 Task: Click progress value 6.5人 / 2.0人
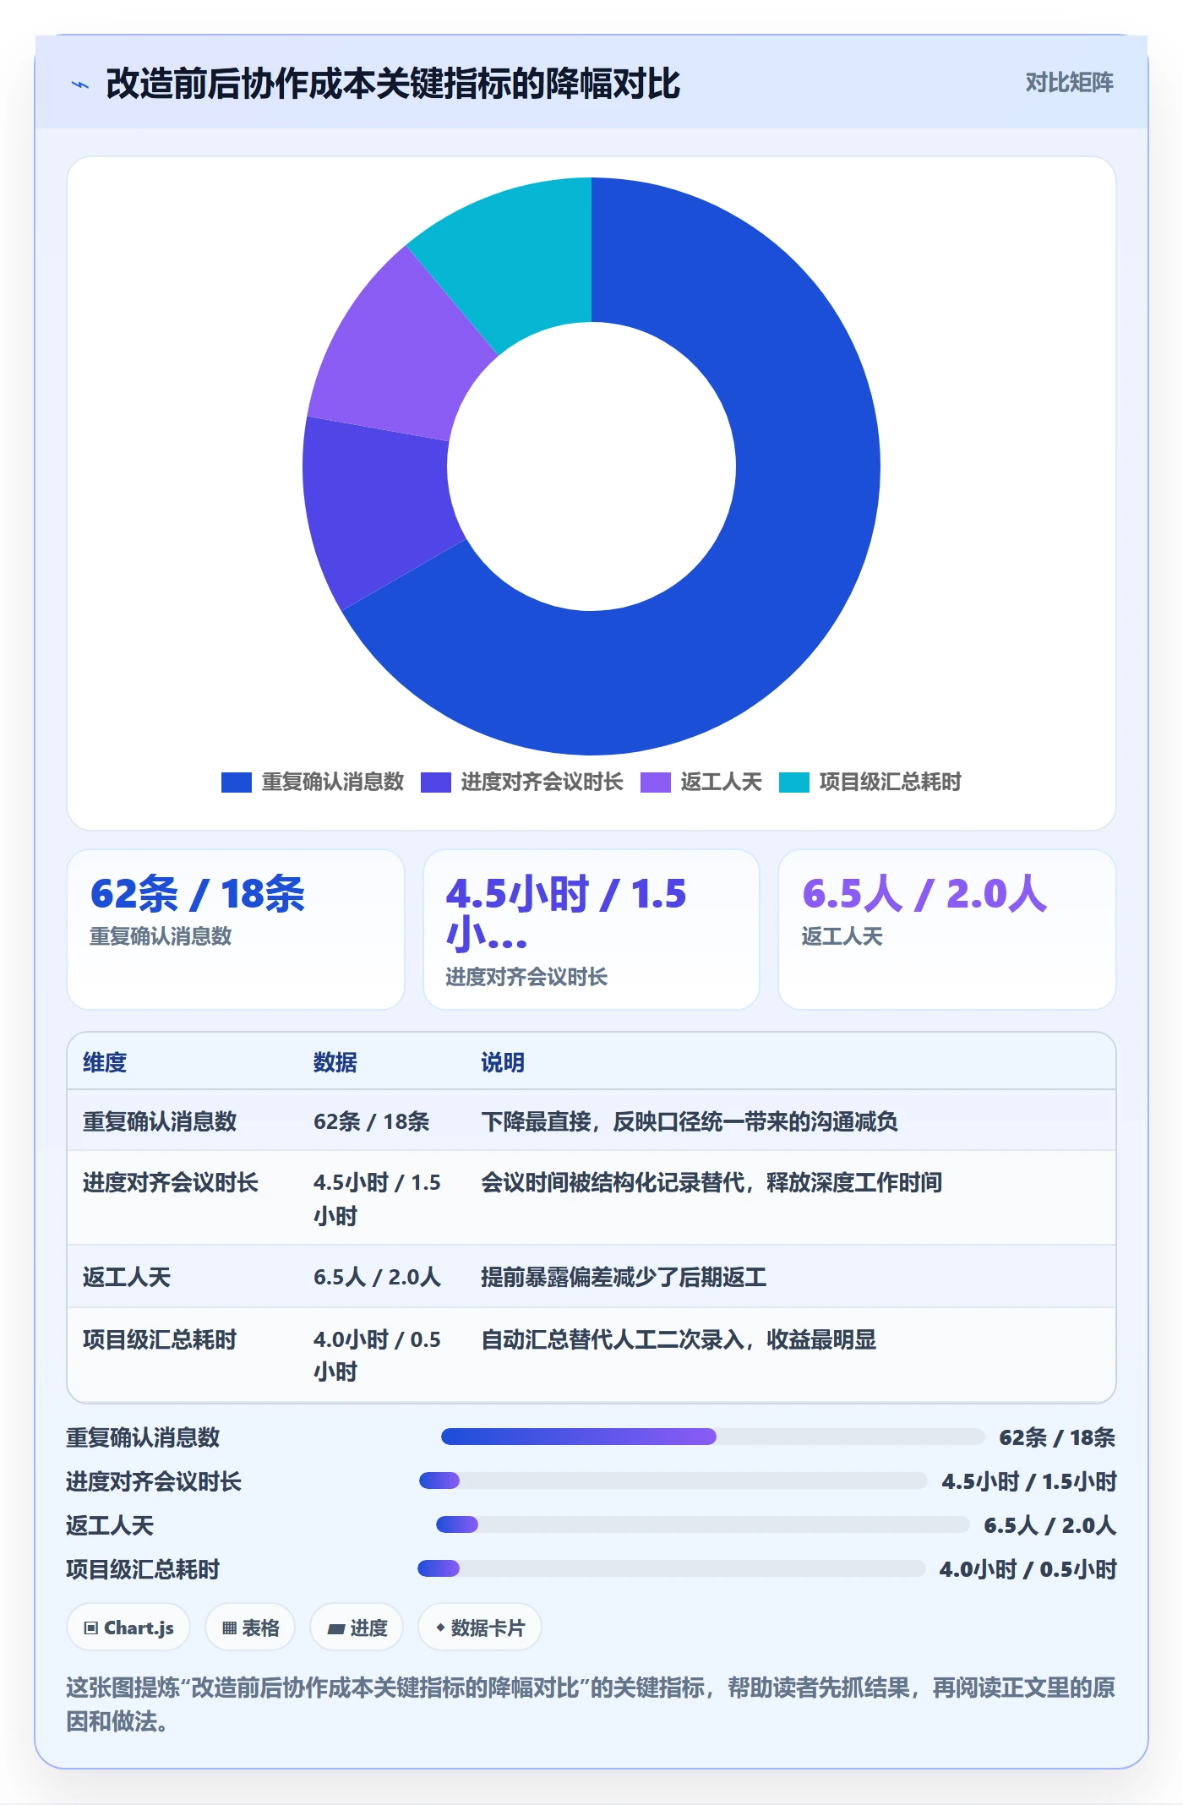[x=1050, y=1525]
